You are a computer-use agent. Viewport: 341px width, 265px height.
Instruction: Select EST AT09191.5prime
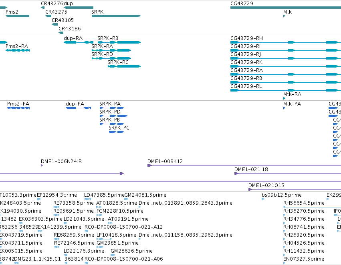[x=110, y=223]
